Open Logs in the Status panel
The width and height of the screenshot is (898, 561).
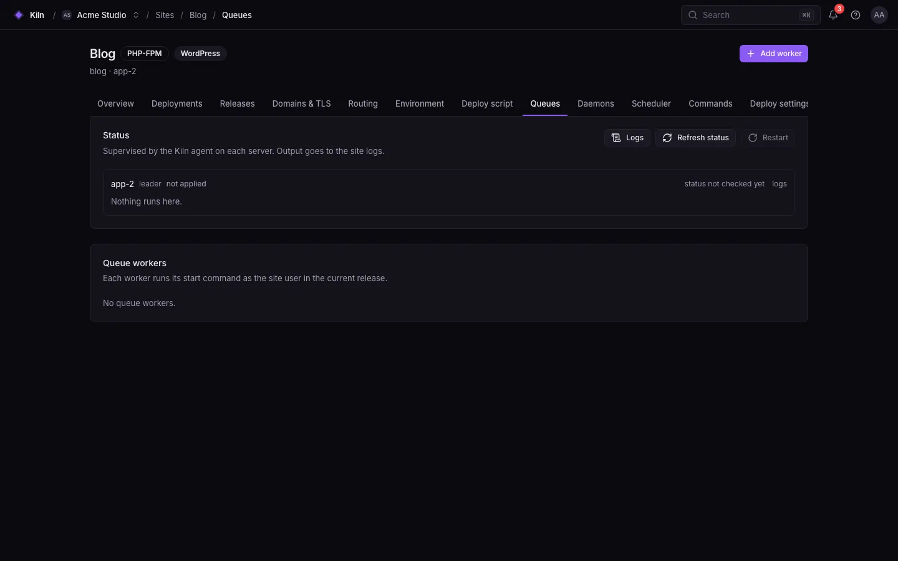(627, 138)
